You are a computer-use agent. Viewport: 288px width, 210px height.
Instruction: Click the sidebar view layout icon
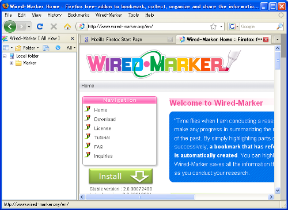pyautogui.click(x=6, y=48)
